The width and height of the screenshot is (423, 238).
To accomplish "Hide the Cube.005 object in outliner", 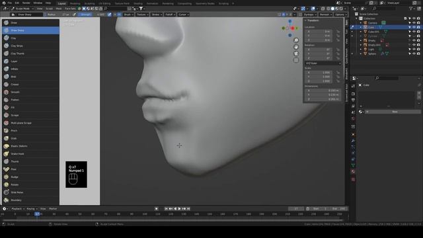I will point(414,32).
